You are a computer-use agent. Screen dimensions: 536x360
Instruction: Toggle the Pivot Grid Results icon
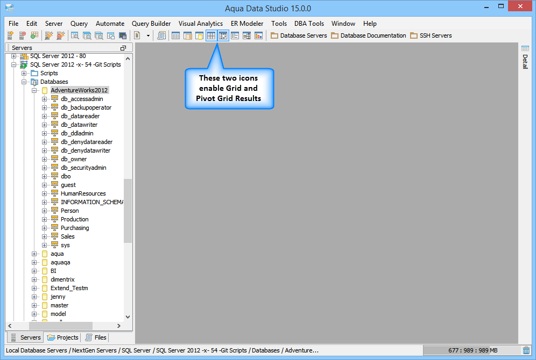tap(223, 35)
